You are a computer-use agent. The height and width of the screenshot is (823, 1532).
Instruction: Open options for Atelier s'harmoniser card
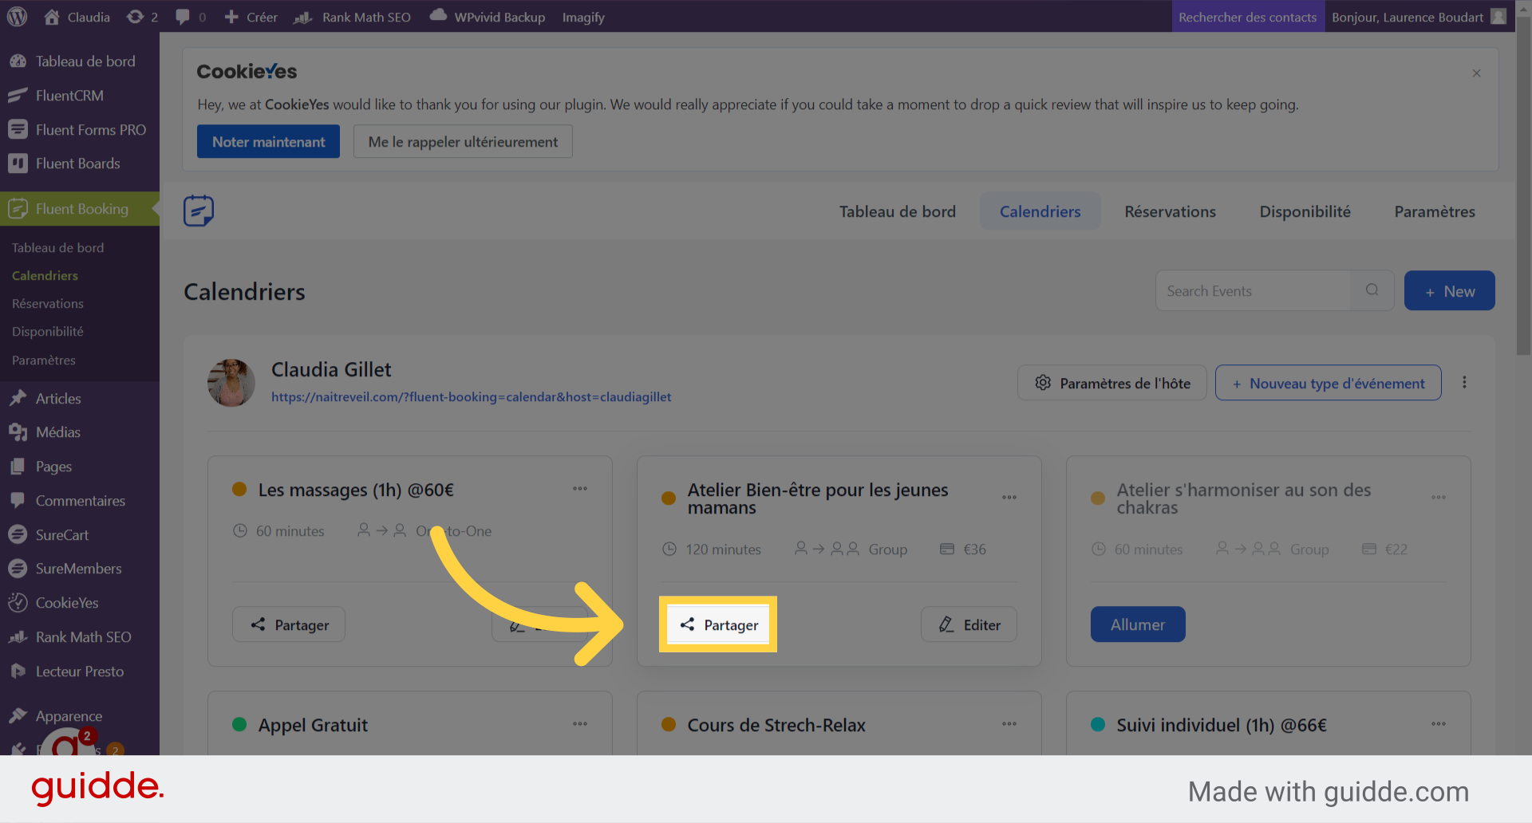point(1439,498)
